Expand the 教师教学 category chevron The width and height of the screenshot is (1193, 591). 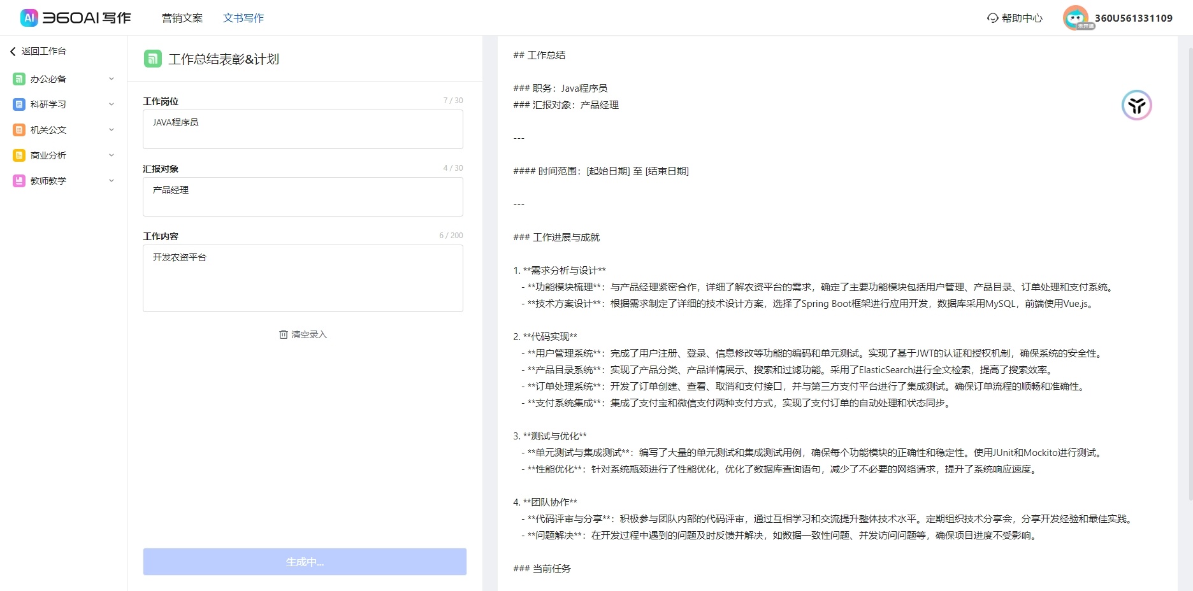click(x=112, y=181)
